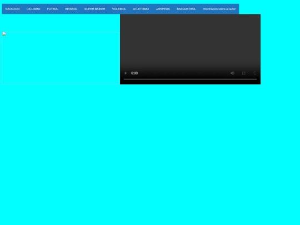
Task: Enter fullscreen on the video player
Action: coord(243,73)
